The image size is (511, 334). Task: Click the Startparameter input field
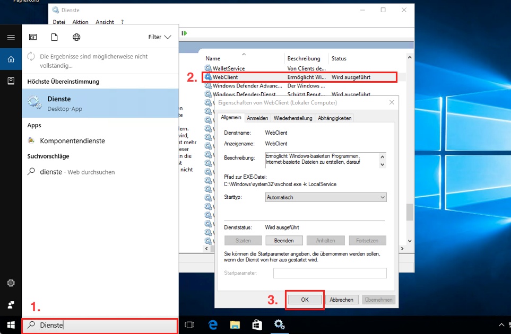click(x=330, y=273)
